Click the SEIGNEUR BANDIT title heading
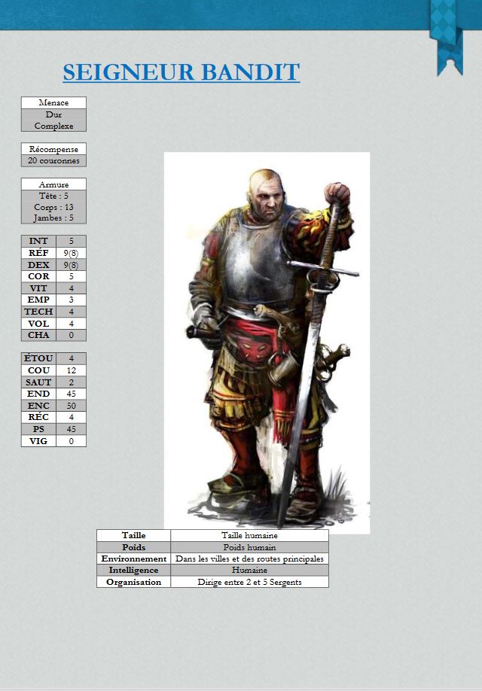Image resolution: width=482 pixels, height=691 pixels. coord(182,72)
